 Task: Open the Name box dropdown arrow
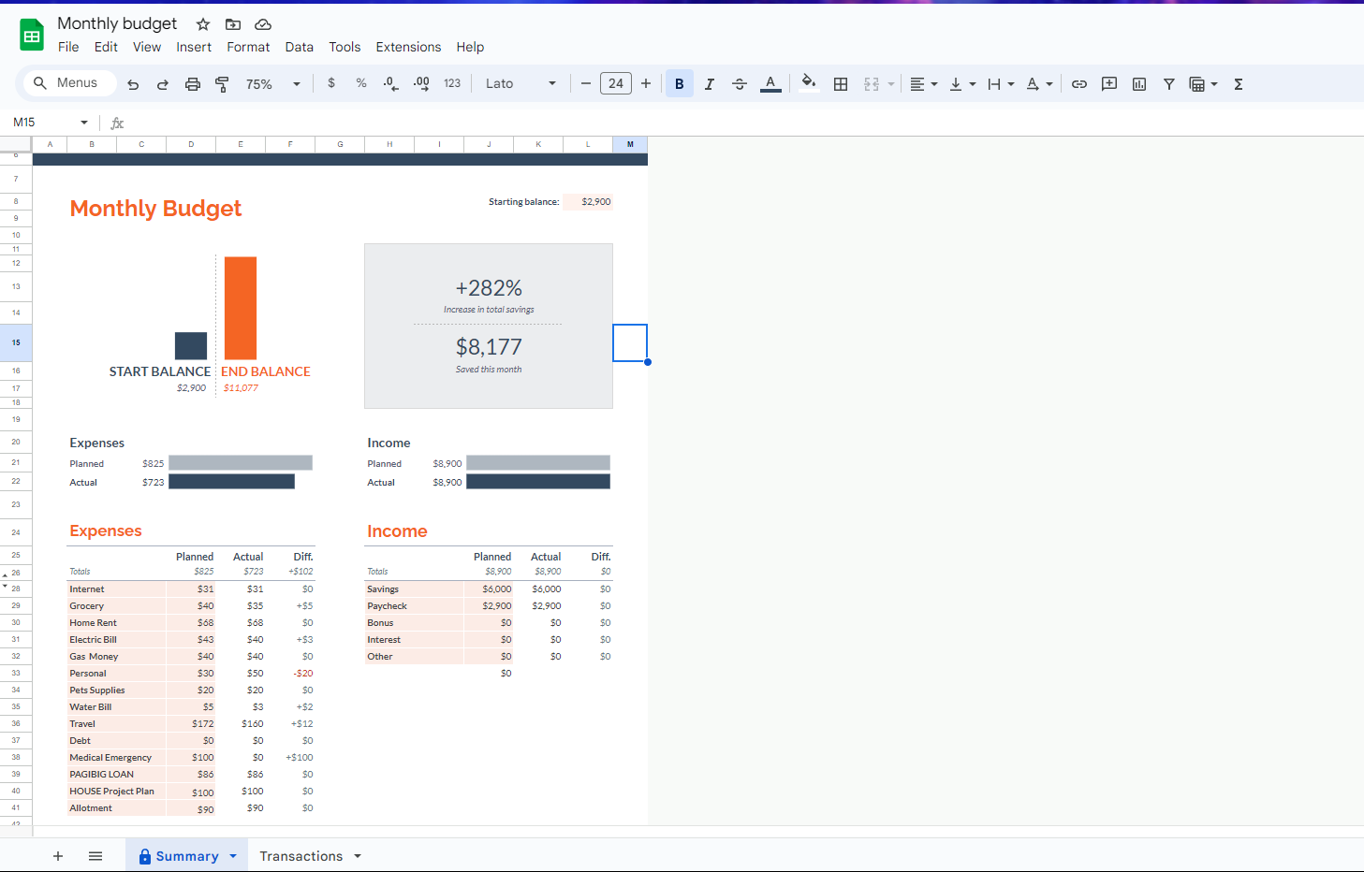click(x=84, y=123)
